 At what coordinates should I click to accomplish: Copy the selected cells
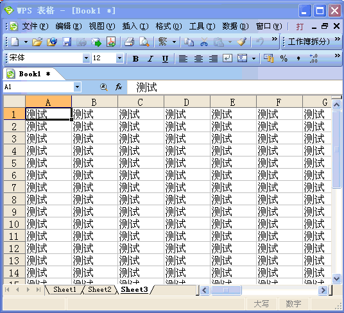point(189,42)
